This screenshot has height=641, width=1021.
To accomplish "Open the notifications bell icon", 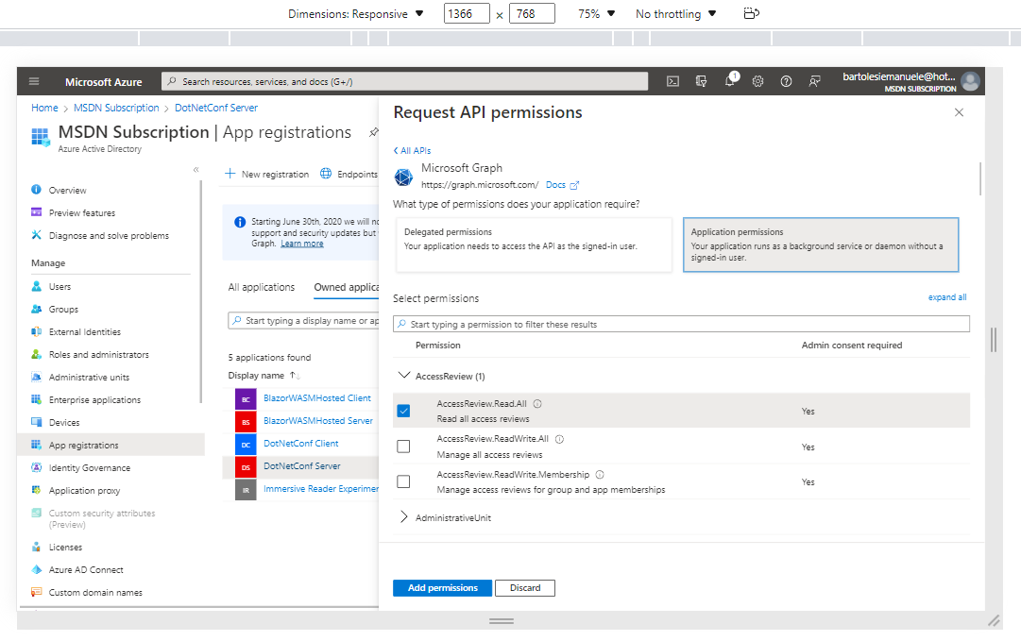I will pos(730,81).
